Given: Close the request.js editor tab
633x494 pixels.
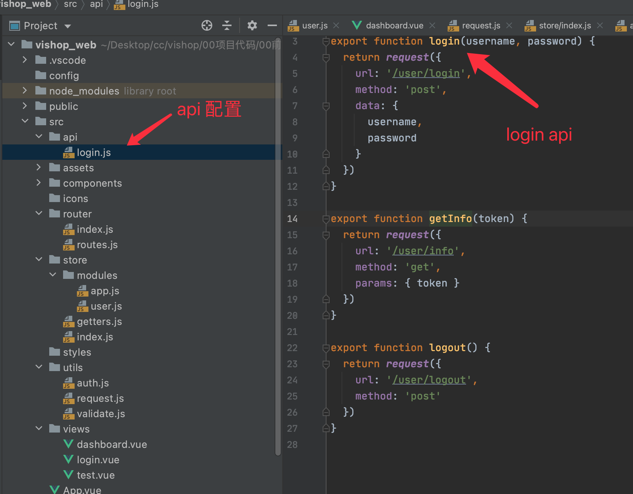Looking at the screenshot, I should pos(509,25).
